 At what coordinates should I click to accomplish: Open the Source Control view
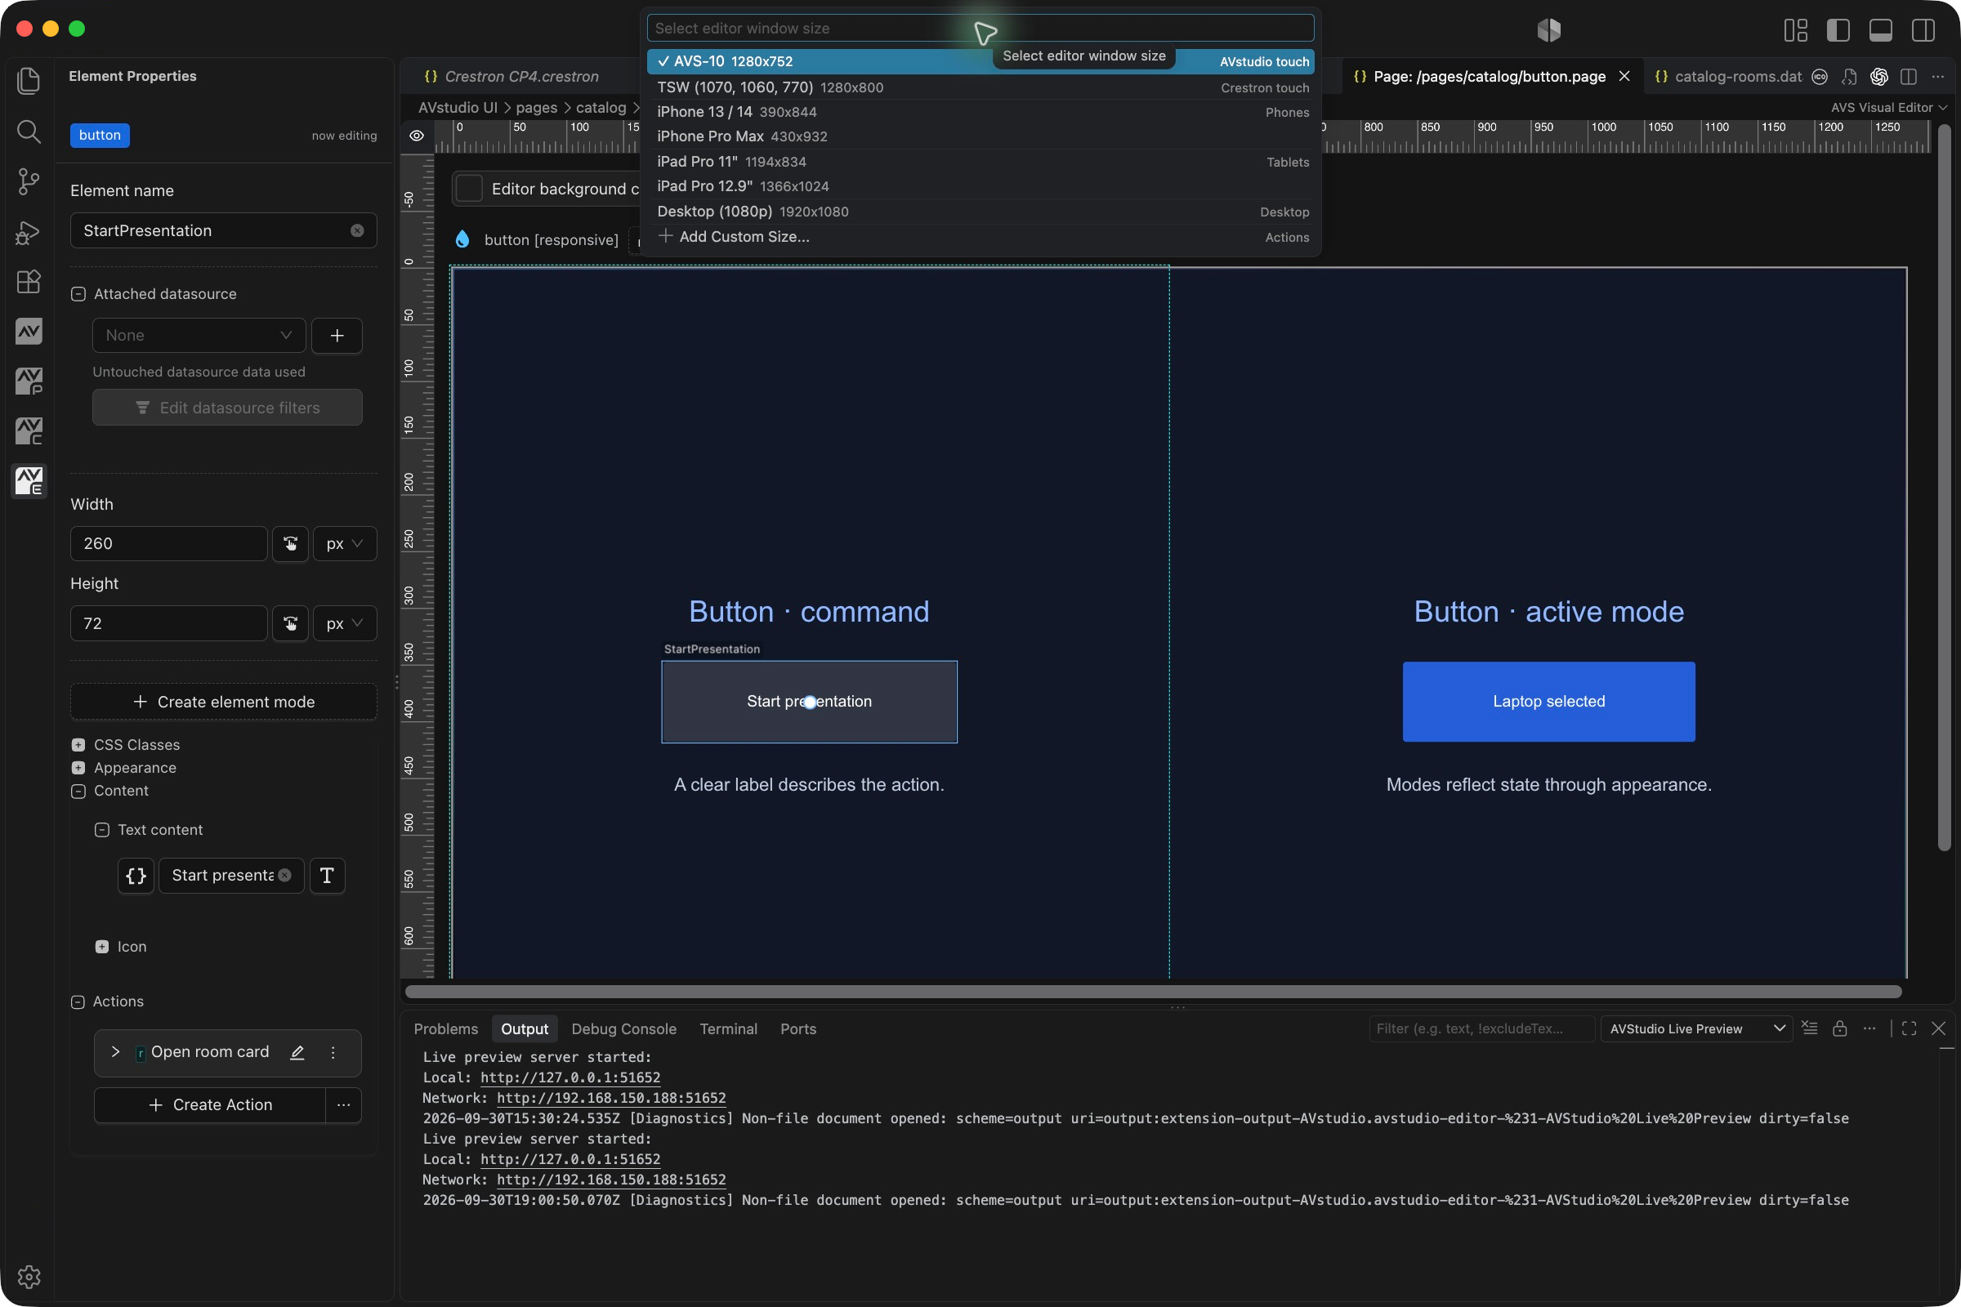click(29, 181)
